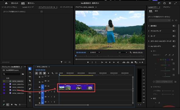The width and height of the screenshot is (180, 110).
Task: Open the Lumetri clip selector dropdown
Action: click(160, 20)
